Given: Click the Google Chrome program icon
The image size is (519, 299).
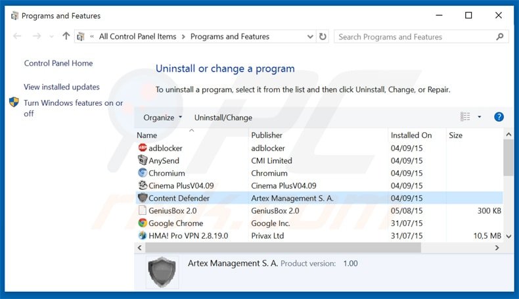Looking at the screenshot, I should pos(143,223).
